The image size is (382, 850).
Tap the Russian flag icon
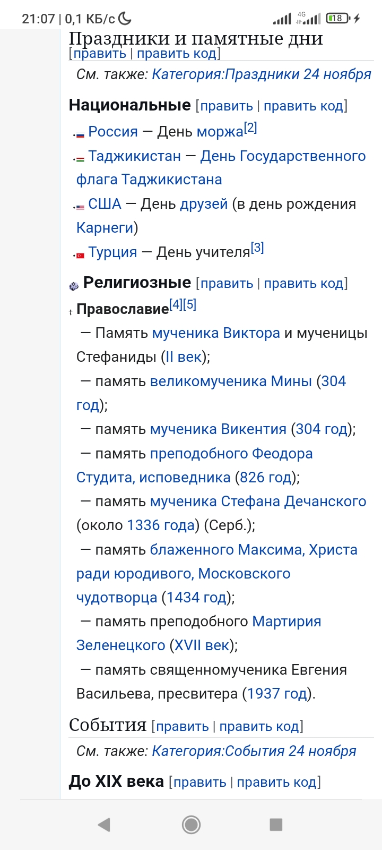click(80, 135)
